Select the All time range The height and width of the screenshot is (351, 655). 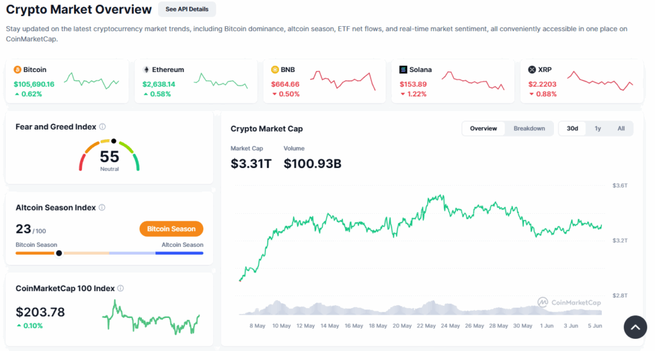coord(621,128)
